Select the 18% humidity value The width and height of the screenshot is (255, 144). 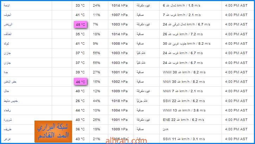tap(96, 34)
